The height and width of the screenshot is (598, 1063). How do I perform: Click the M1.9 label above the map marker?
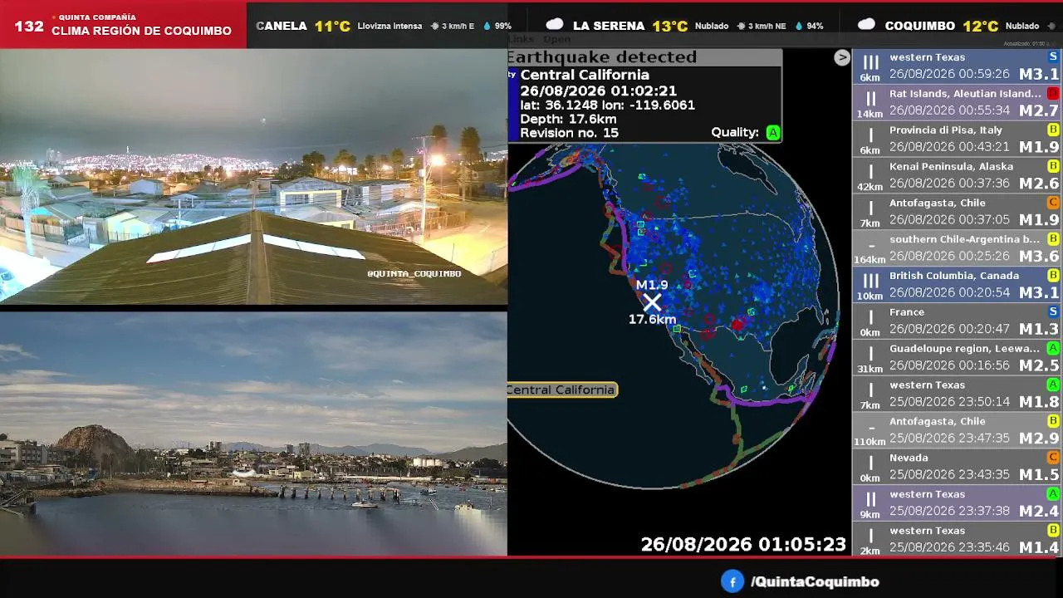[x=652, y=285]
